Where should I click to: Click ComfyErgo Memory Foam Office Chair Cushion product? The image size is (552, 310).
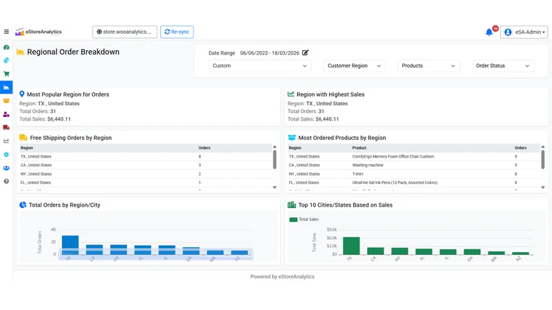(393, 156)
